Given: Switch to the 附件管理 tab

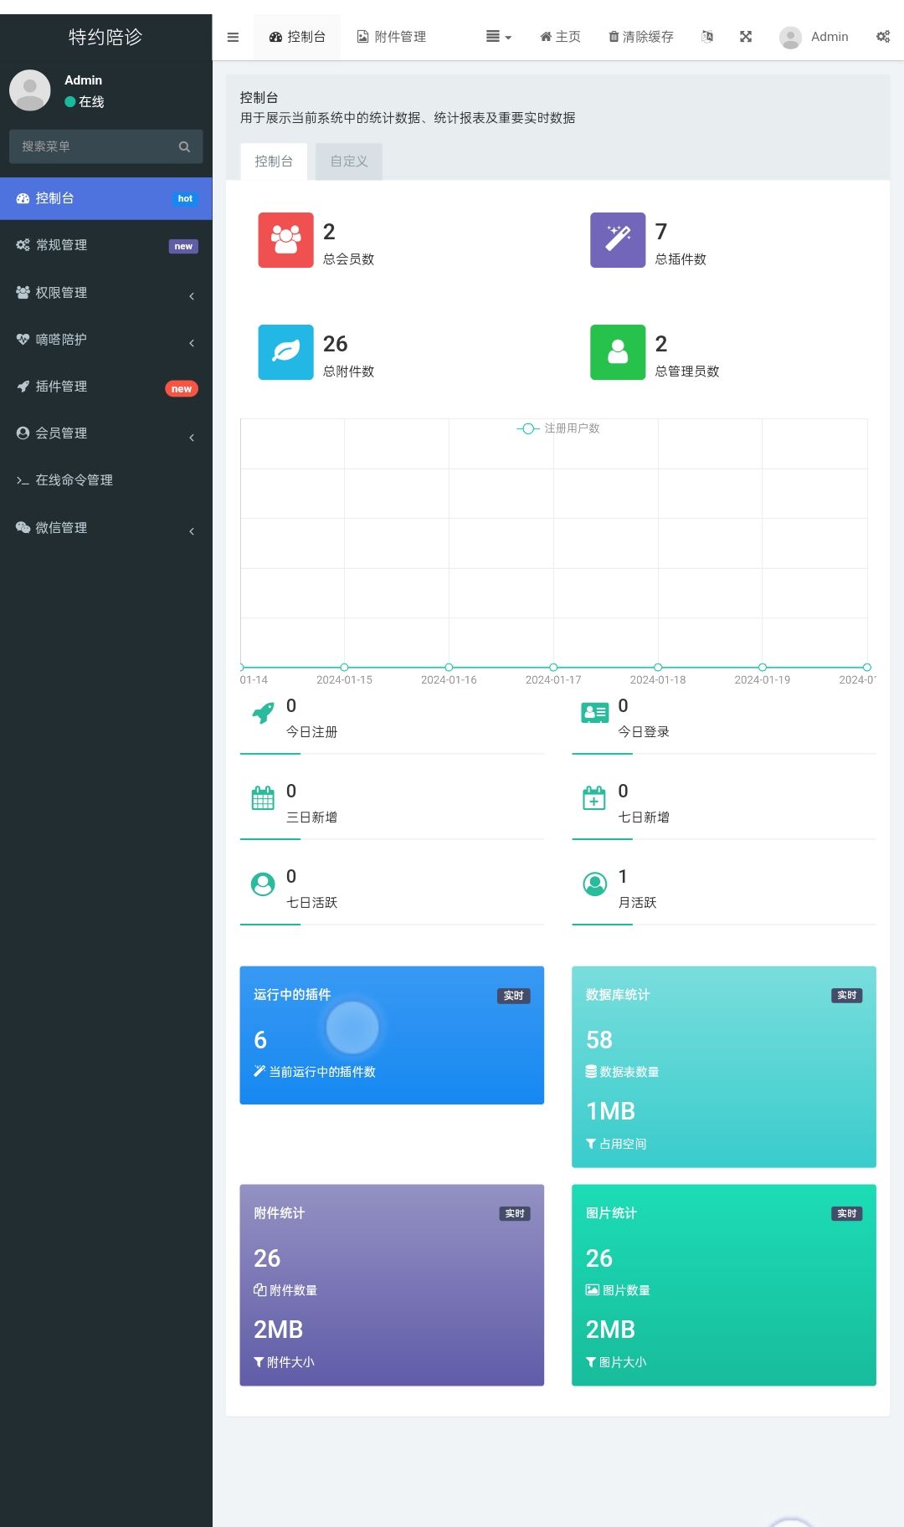Looking at the screenshot, I should [x=392, y=37].
